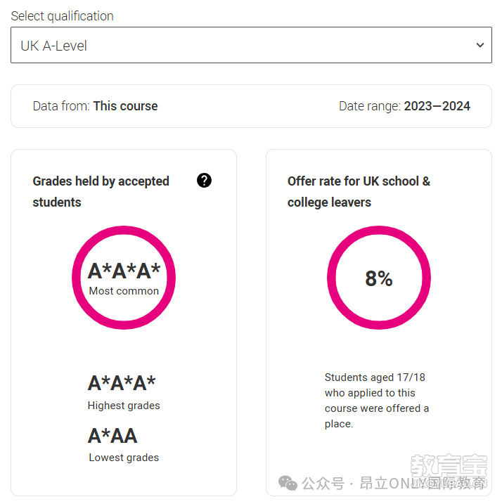Click the Offer rate for UK school heading
The width and height of the screenshot is (502, 504).
[x=359, y=192]
